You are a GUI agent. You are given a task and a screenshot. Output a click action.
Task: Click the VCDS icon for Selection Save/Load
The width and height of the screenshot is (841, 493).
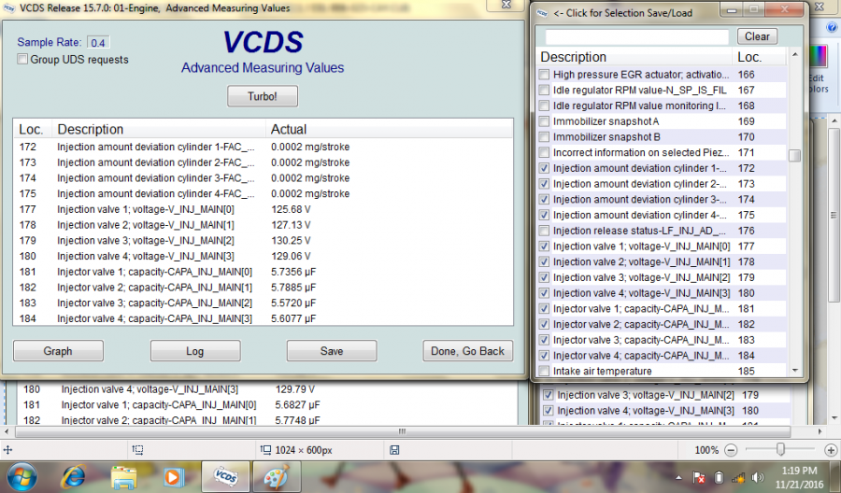[x=543, y=13]
